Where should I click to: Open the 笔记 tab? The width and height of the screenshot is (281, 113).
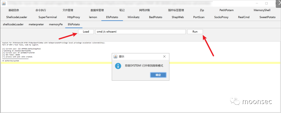pyautogui.click(x=122, y=10)
